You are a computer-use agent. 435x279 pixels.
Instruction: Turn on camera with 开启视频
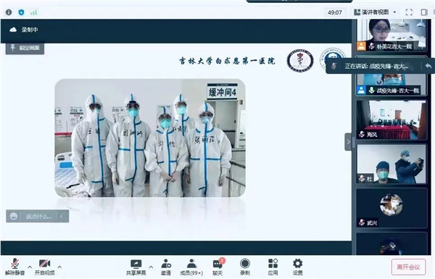coord(44,267)
